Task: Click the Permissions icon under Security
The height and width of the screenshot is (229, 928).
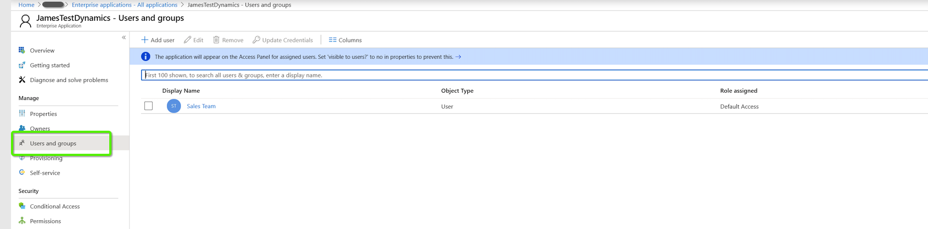Action: [22, 221]
